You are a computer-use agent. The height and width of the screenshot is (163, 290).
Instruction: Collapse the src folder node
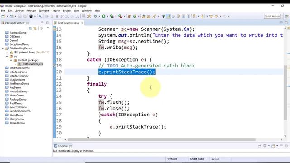point(7,56)
